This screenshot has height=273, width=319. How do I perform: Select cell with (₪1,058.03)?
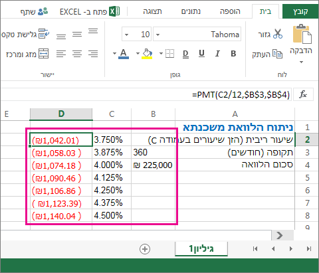coord(61,153)
